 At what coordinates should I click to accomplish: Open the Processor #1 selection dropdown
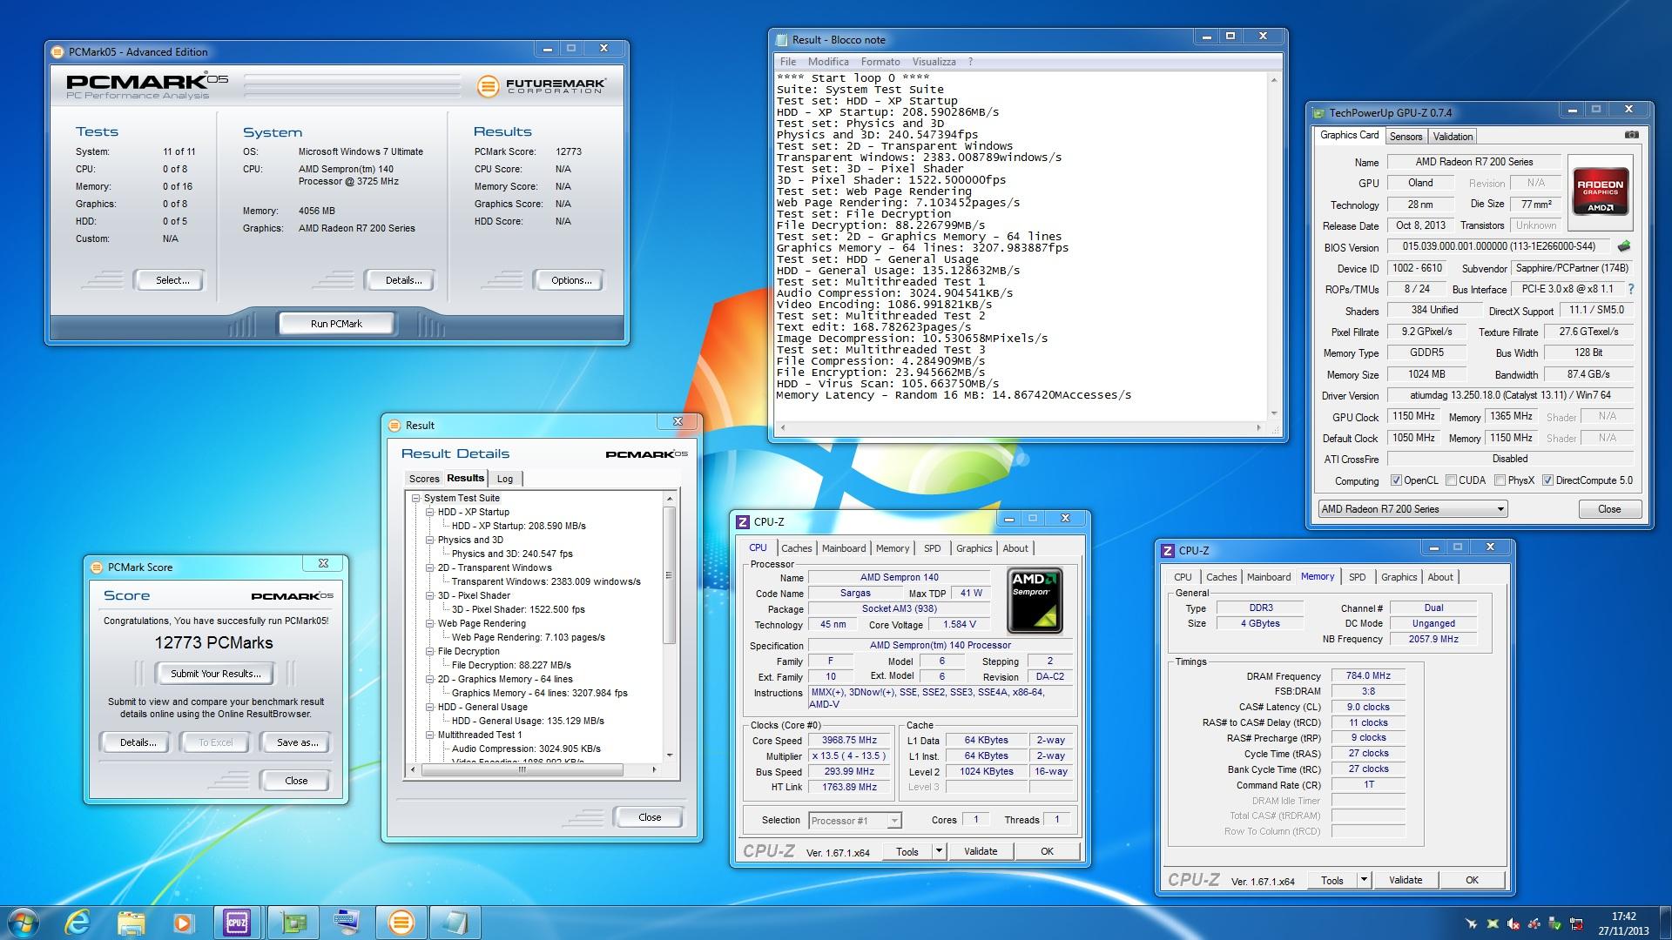pyautogui.click(x=855, y=821)
